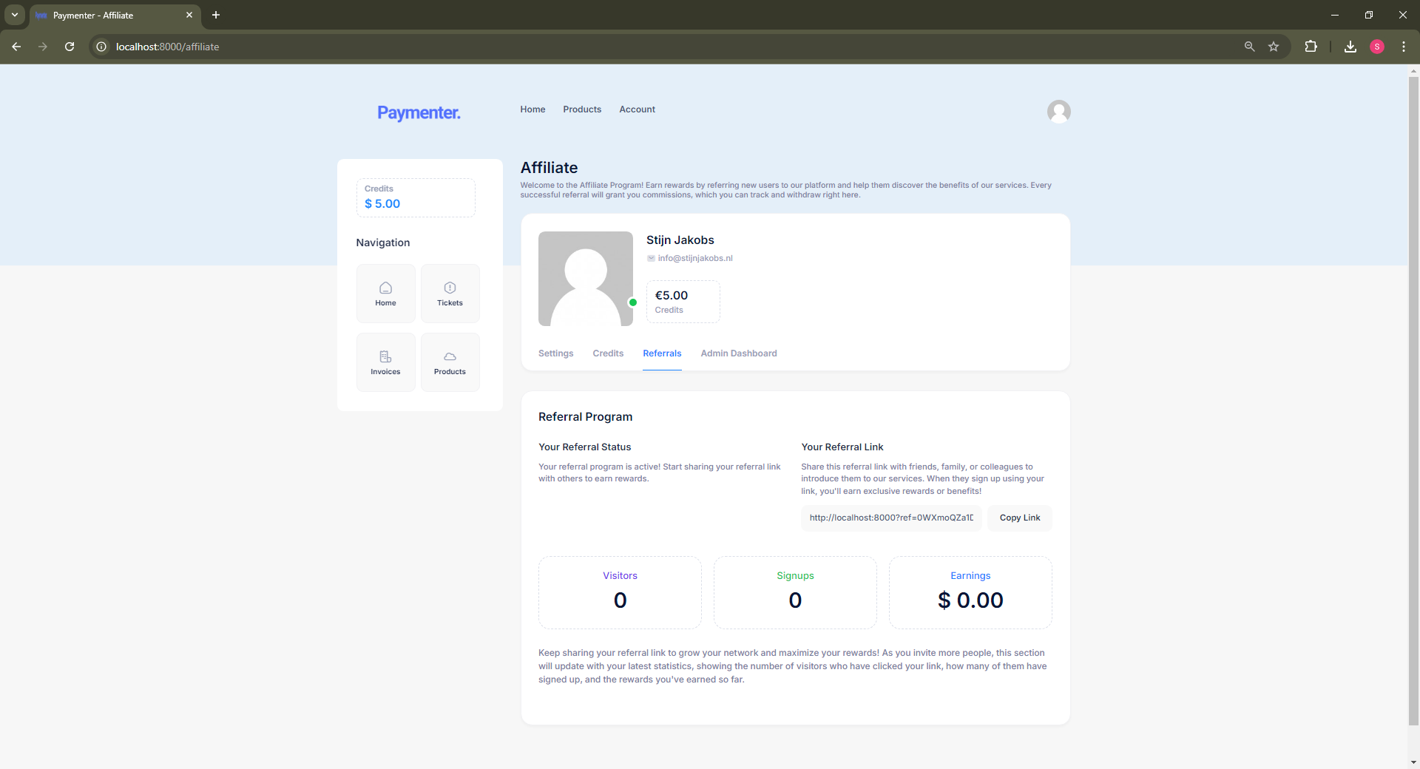Select the Referrals tab
This screenshot has height=769, width=1420.
662,353
